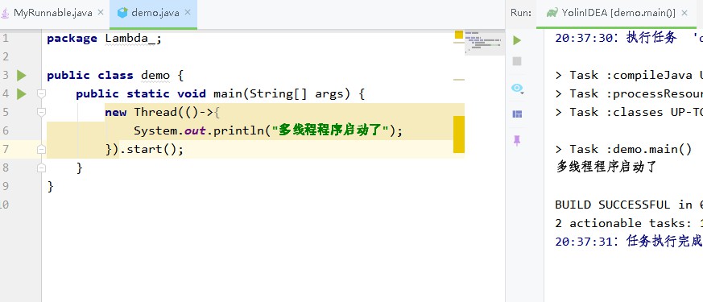
Task: Click the yellow warning indicator above the scrollbar
Action: [459, 35]
